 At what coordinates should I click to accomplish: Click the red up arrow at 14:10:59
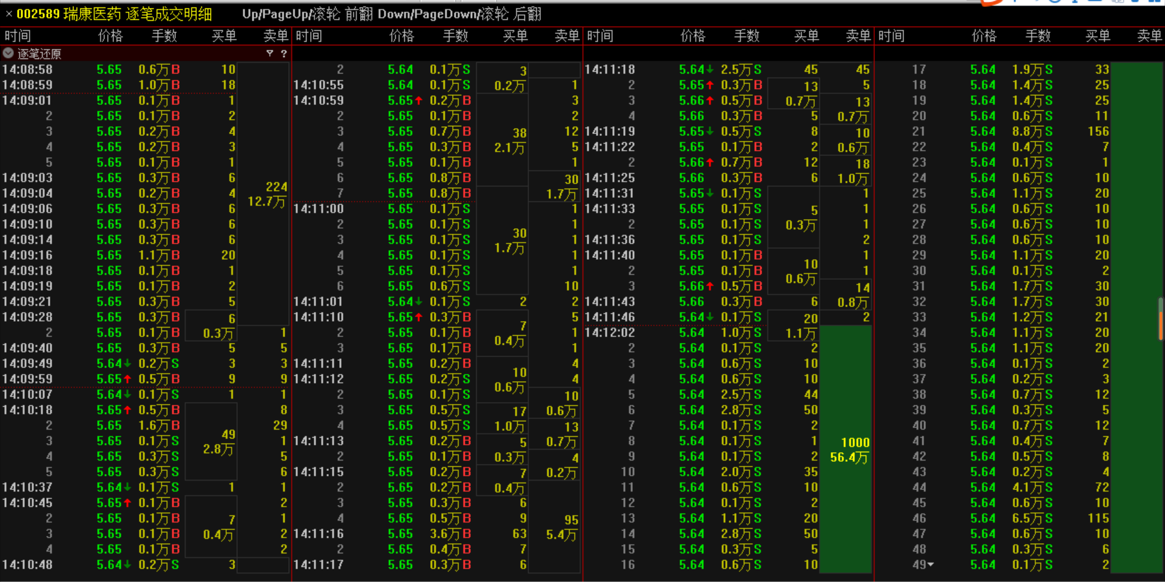pos(418,101)
